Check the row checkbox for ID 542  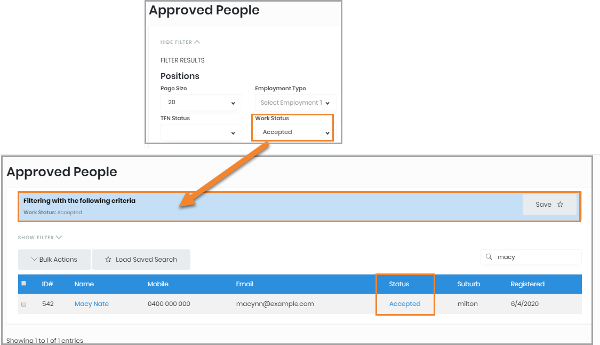23,304
